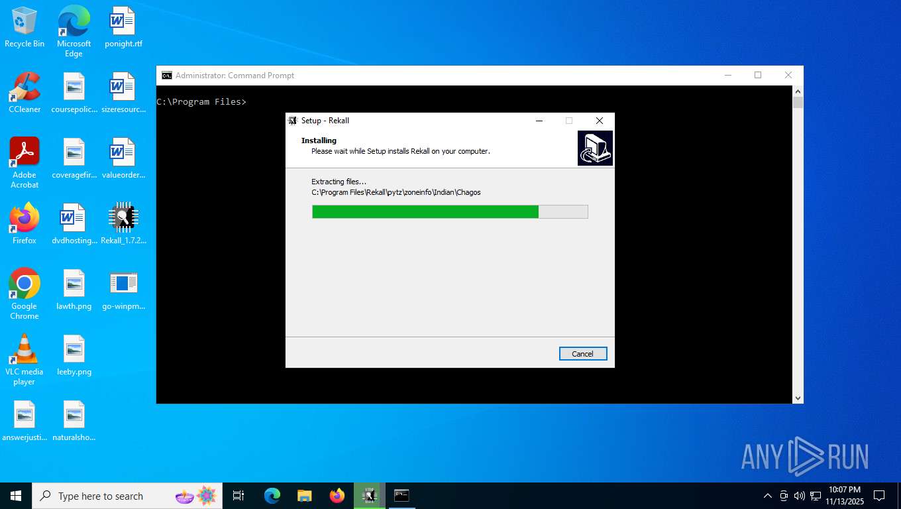901x509 pixels.
Task: Open Google Chrome desktop shortcut
Action: [x=25, y=294]
